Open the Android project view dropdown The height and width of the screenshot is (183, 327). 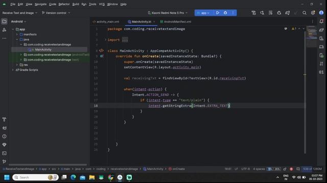[18, 21]
